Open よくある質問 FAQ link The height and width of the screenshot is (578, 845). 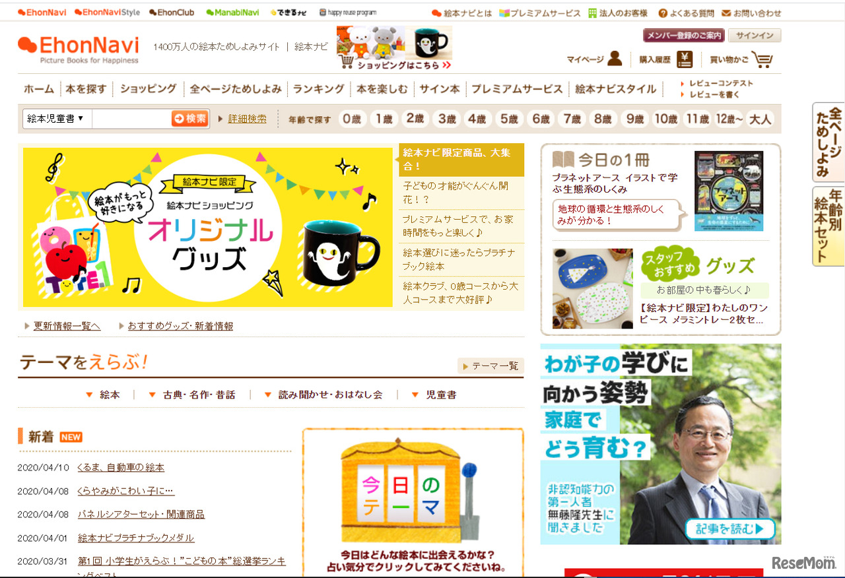click(x=687, y=13)
